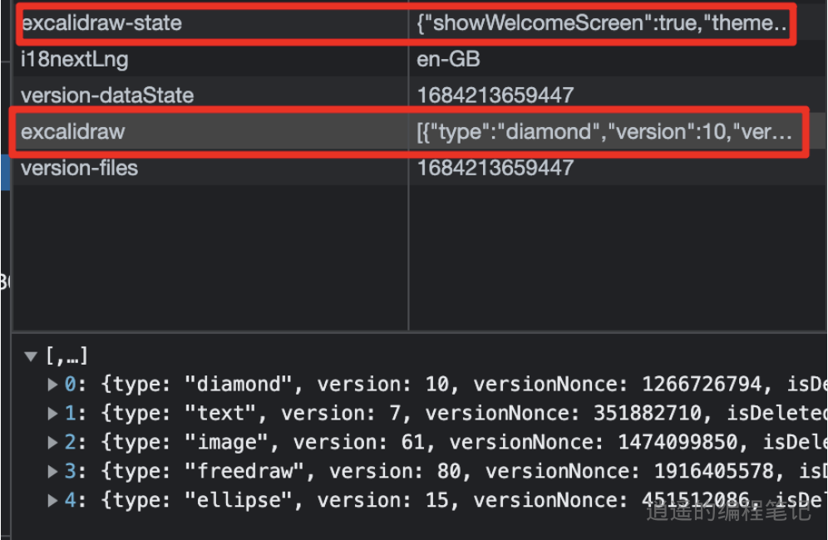The height and width of the screenshot is (540, 828).
Task: Expand array item 4 ellipse
Action: tap(52, 500)
